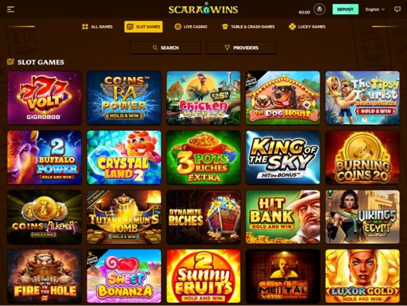Open the Providers filter list
The width and height of the screenshot is (407, 306).
click(242, 48)
